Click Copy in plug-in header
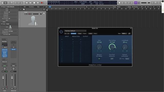The width and height of the screenshot is (164, 92). pos(80,33)
